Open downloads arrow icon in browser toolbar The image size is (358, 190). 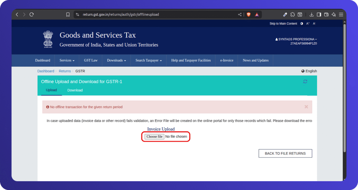pyautogui.click(x=312, y=14)
